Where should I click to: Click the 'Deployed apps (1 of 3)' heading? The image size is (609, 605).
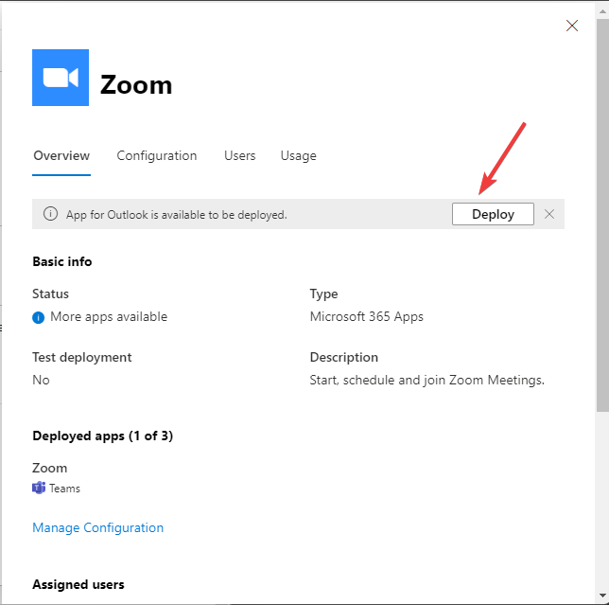(102, 436)
